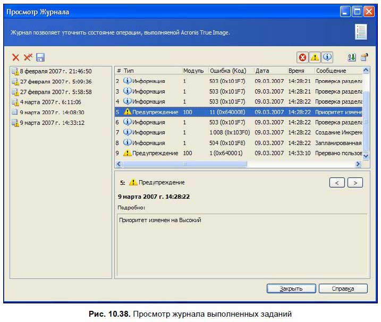381x322 pixels.
Task: Click the delete all log entries icon
Action: tap(28, 57)
